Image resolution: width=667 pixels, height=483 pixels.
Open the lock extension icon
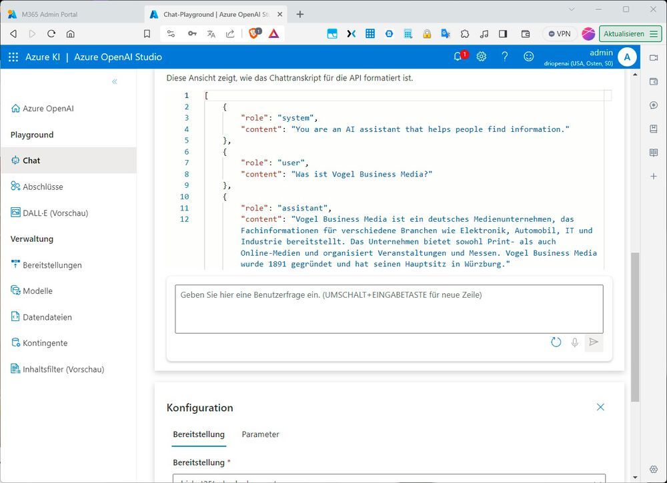pos(427,33)
